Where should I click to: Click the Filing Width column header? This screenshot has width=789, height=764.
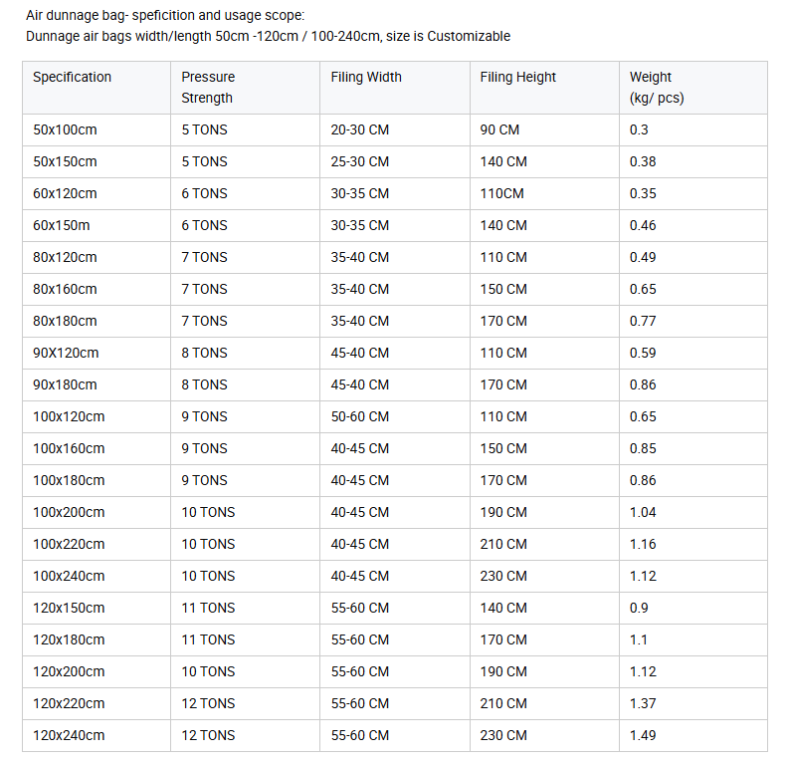tap(395, 88)
